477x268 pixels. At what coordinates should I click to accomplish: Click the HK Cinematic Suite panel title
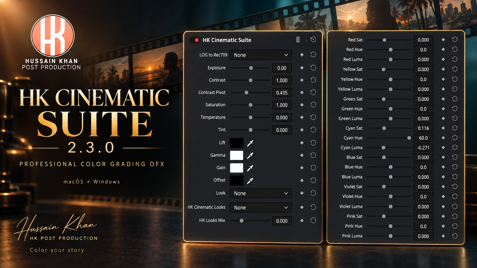[x=227, y=40]
